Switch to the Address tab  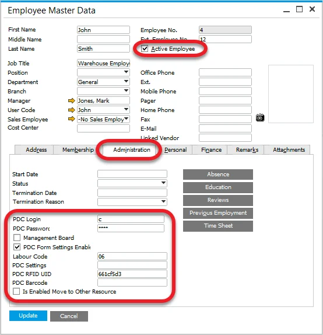pyautogui.click(x=34, y=149)
